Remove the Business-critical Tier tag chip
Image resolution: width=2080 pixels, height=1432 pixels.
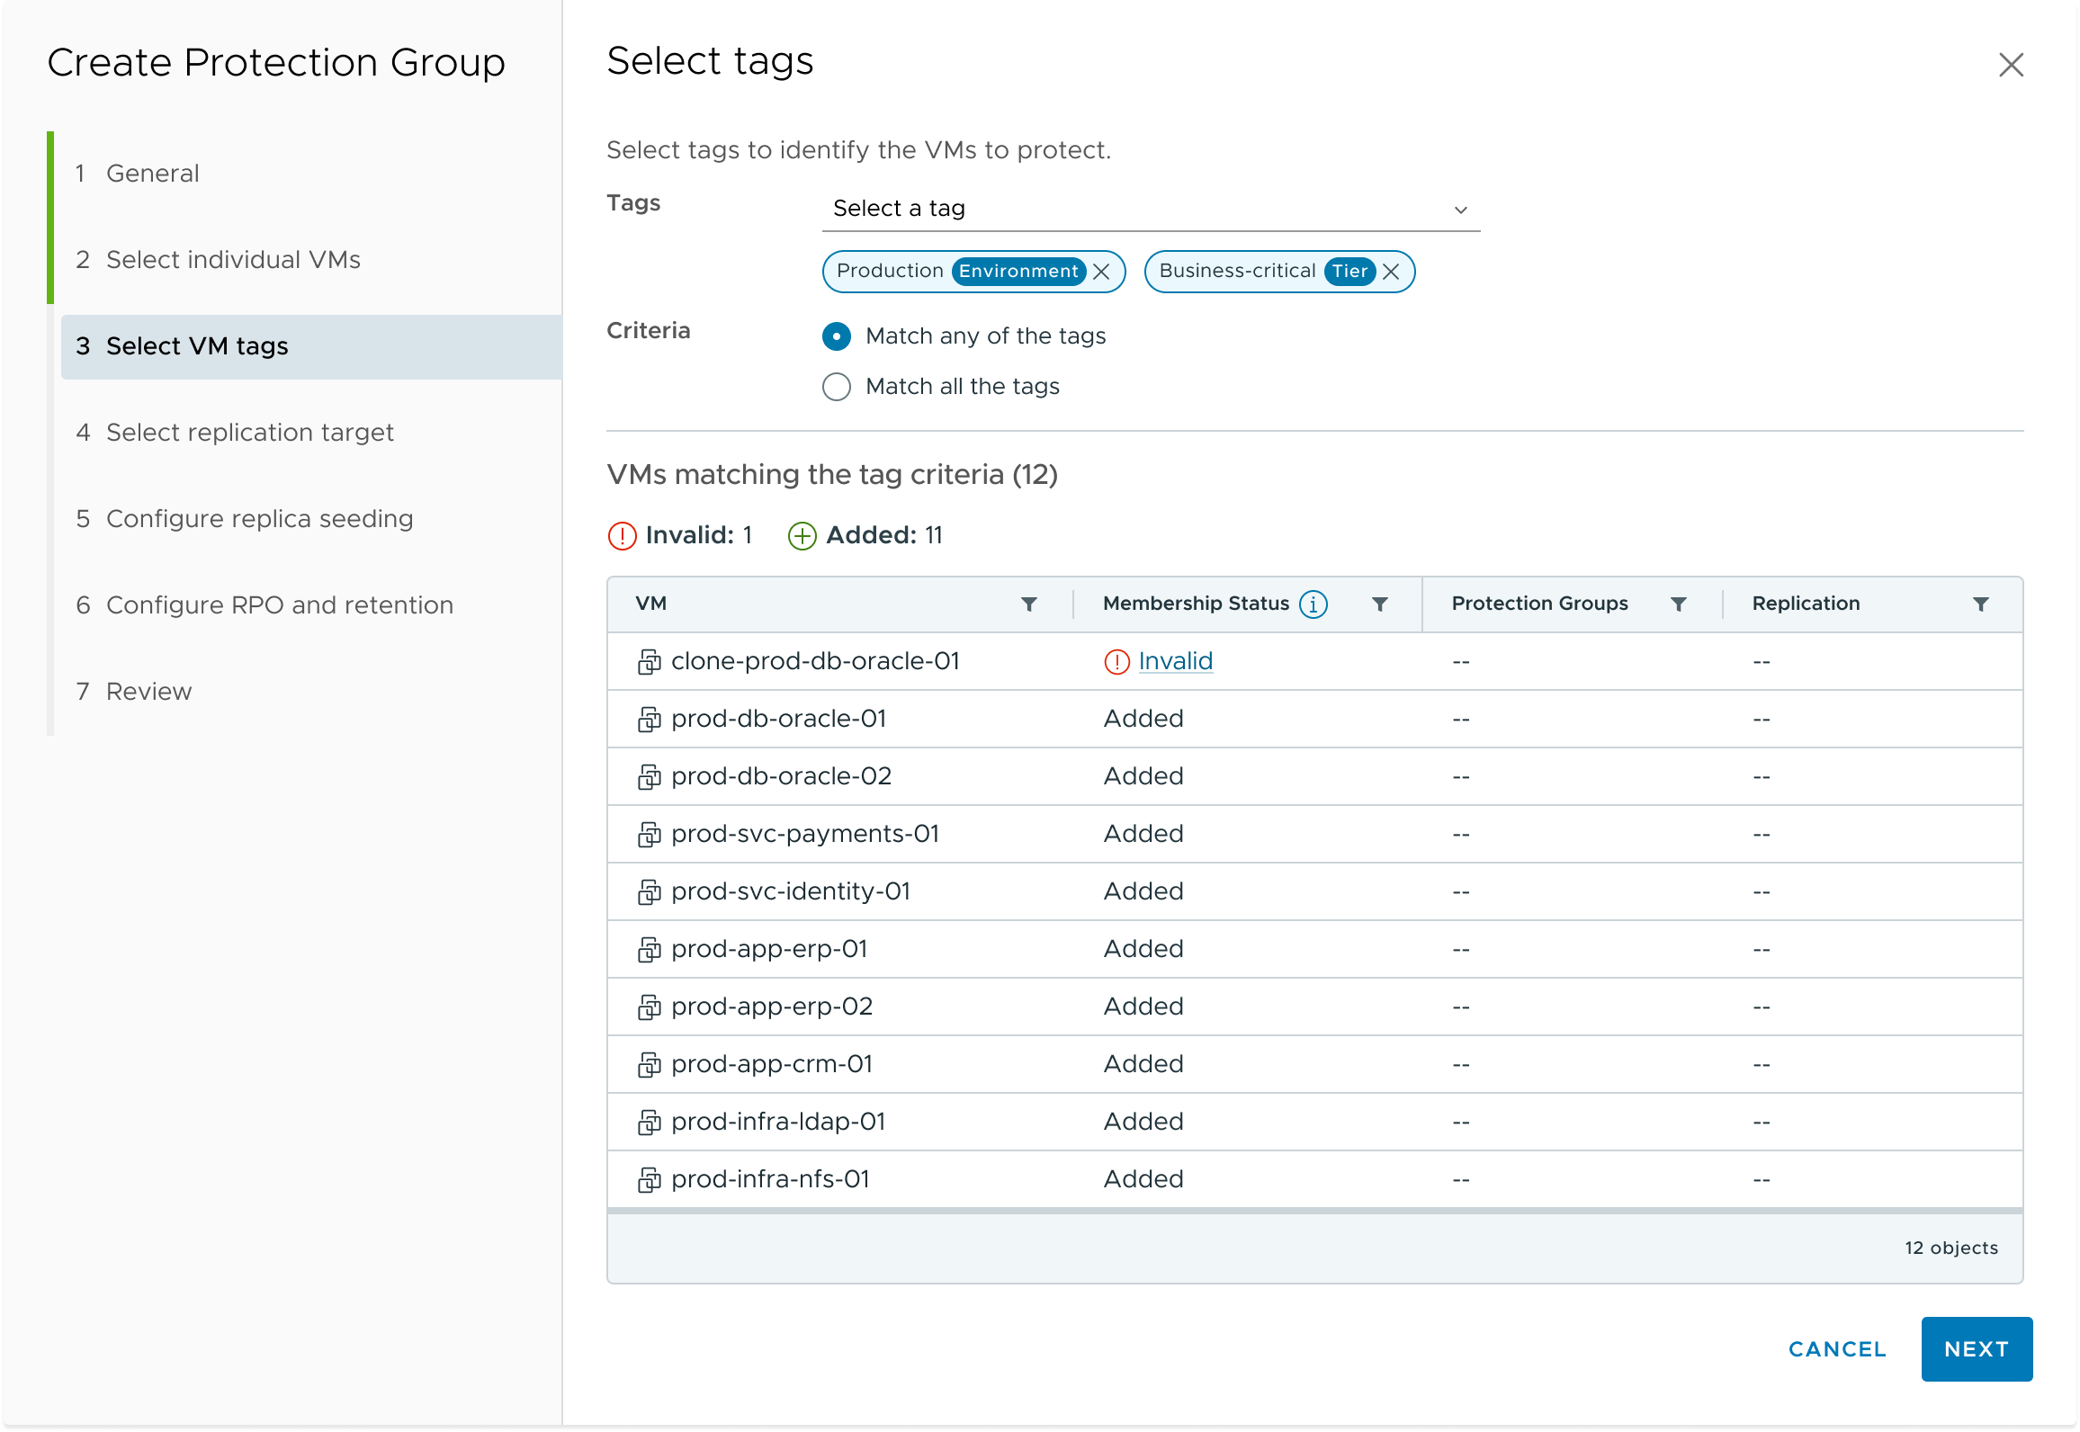1391,271
